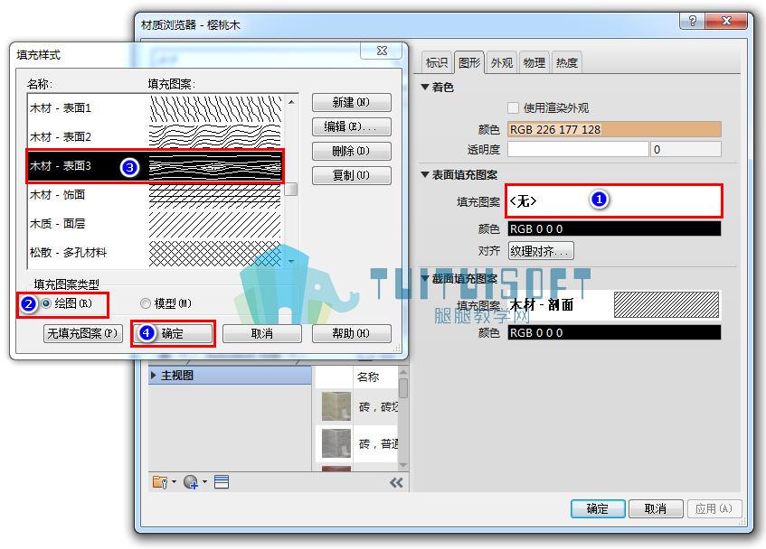The height and width of the screenshot is (549, 766).
Task: Confirm the fill pattern dialog with 确定
Action: coord(173,333)
